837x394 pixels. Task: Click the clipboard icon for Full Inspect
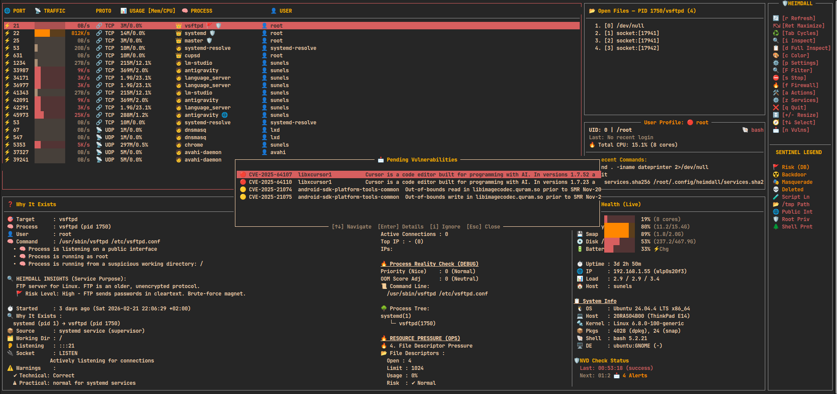click(x=776, y=48)
